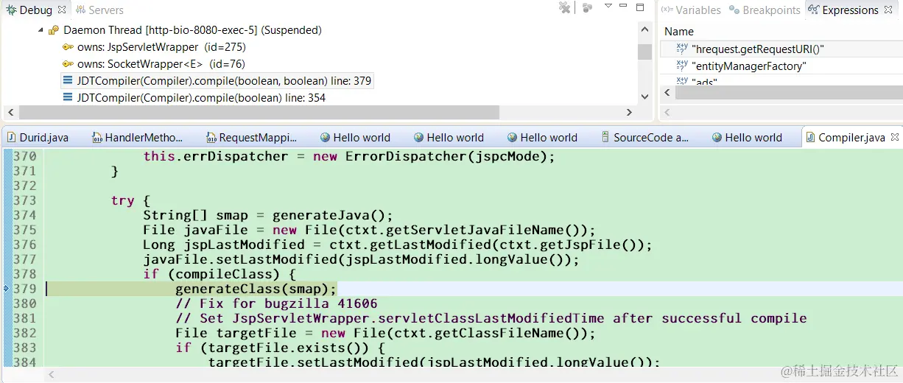
Task: Click the thread icon beside Daemon Thread
Action: (53, 30)
